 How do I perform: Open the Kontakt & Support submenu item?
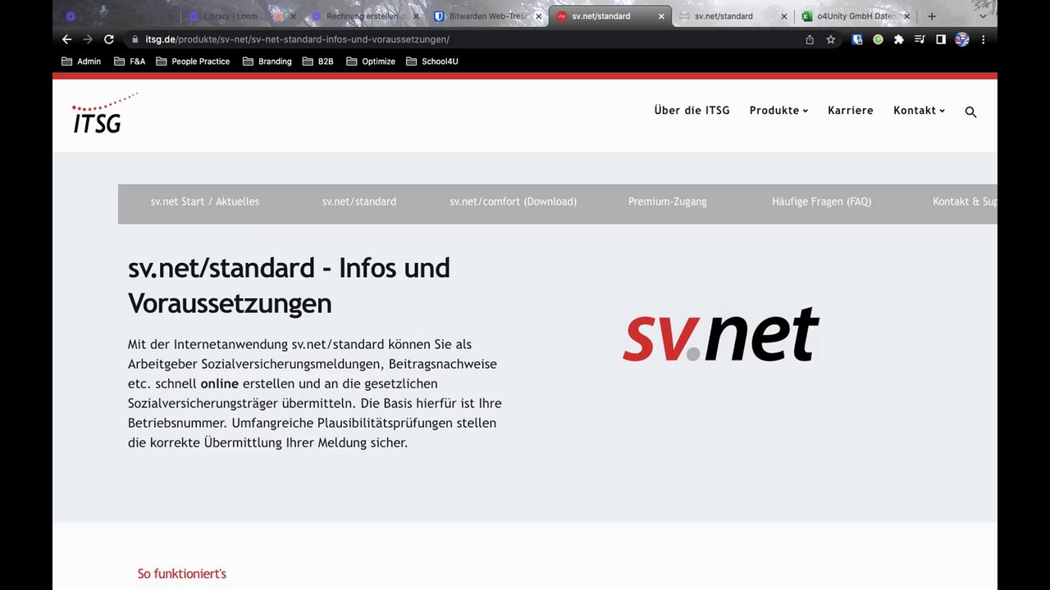pos(965,202)
